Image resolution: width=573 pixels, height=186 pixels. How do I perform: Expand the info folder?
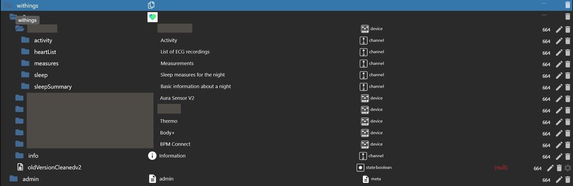click(x=20, y=156)
